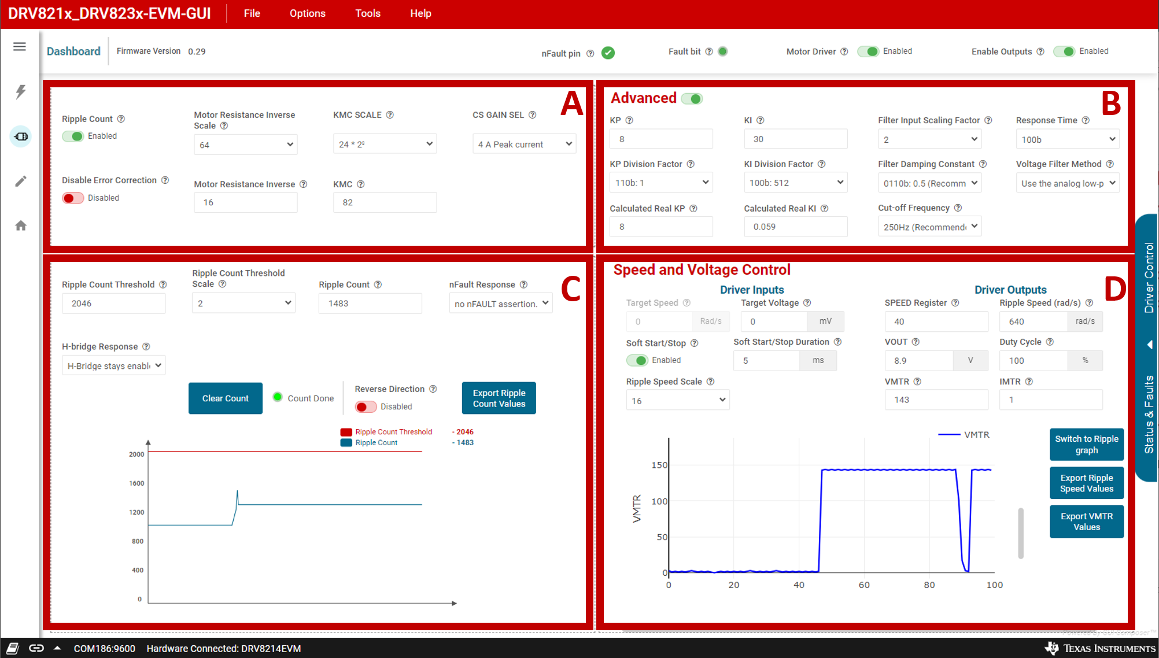Click the help icon beside nFault pin
This screenshot has width=1159, height=658.
coord(590,54)
